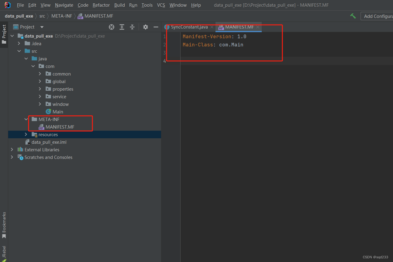Expand the resources folder
The width and height of the screenshot is (393, 262).
tap(26, 134)
